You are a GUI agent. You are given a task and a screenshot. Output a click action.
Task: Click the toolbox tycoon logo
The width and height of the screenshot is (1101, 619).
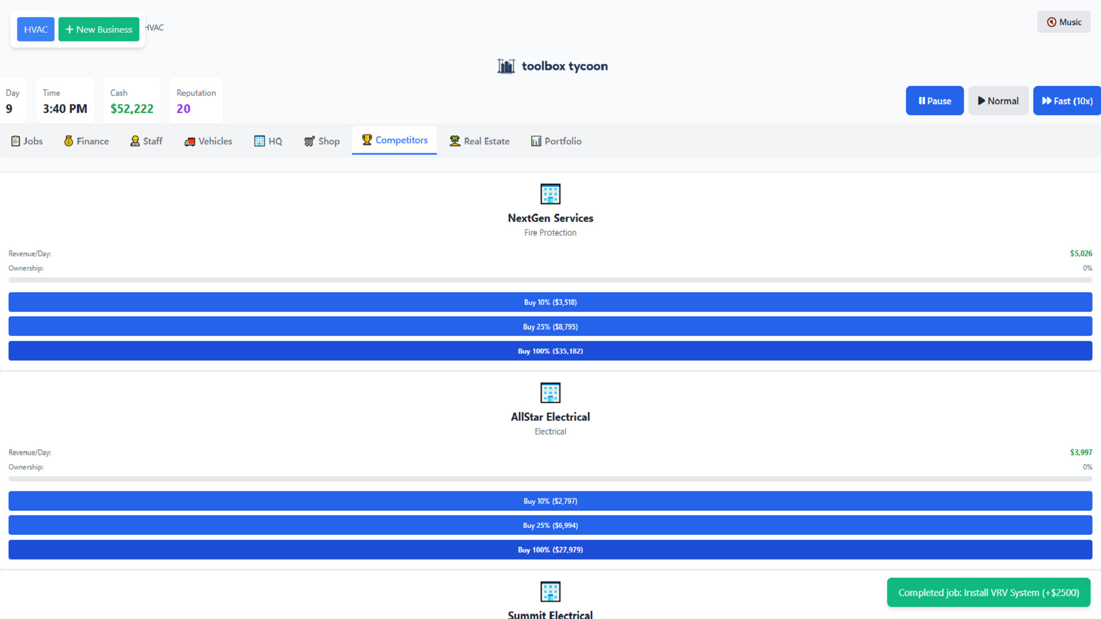point(552,65)
